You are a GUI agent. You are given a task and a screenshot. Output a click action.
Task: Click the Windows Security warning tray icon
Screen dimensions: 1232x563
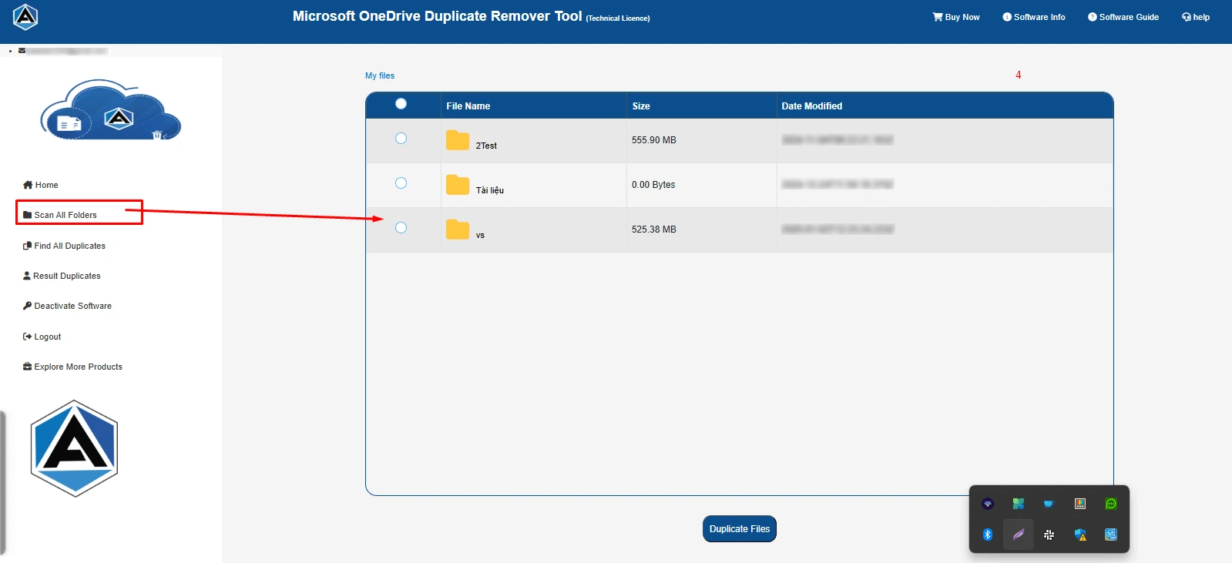(x=1080, y=535)
